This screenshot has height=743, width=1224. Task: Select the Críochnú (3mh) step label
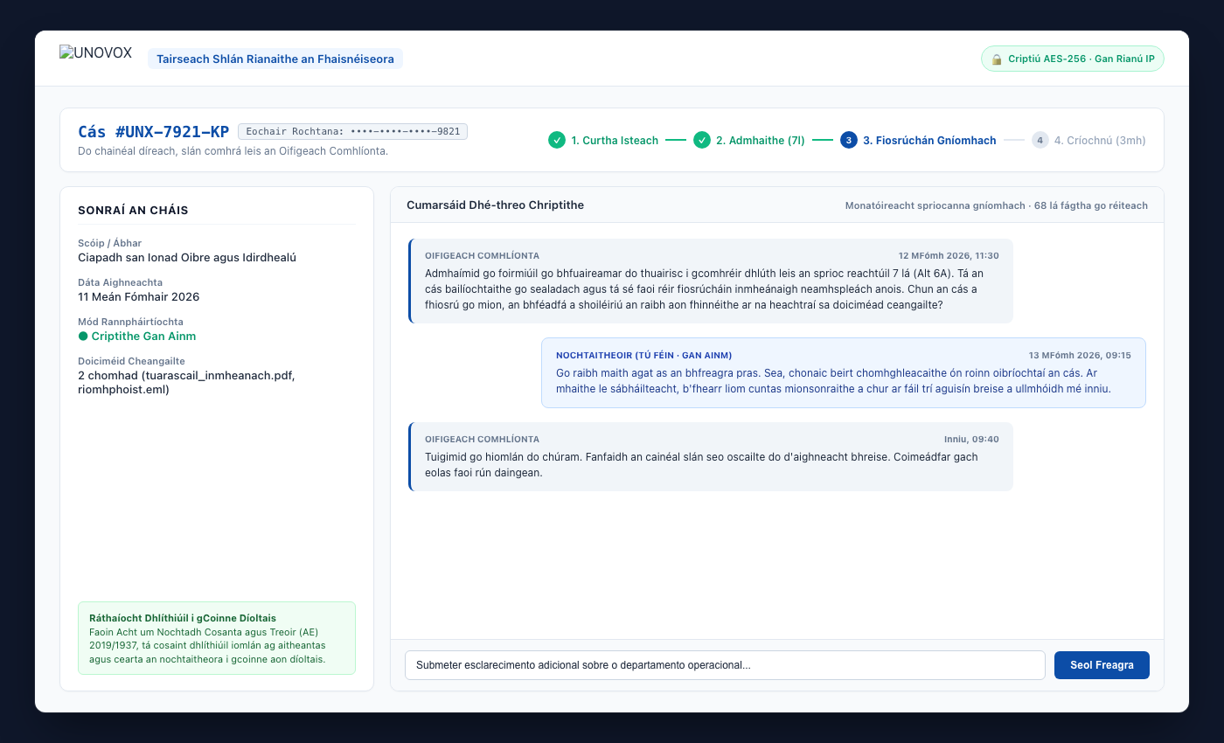click(x=1100, y=140)
